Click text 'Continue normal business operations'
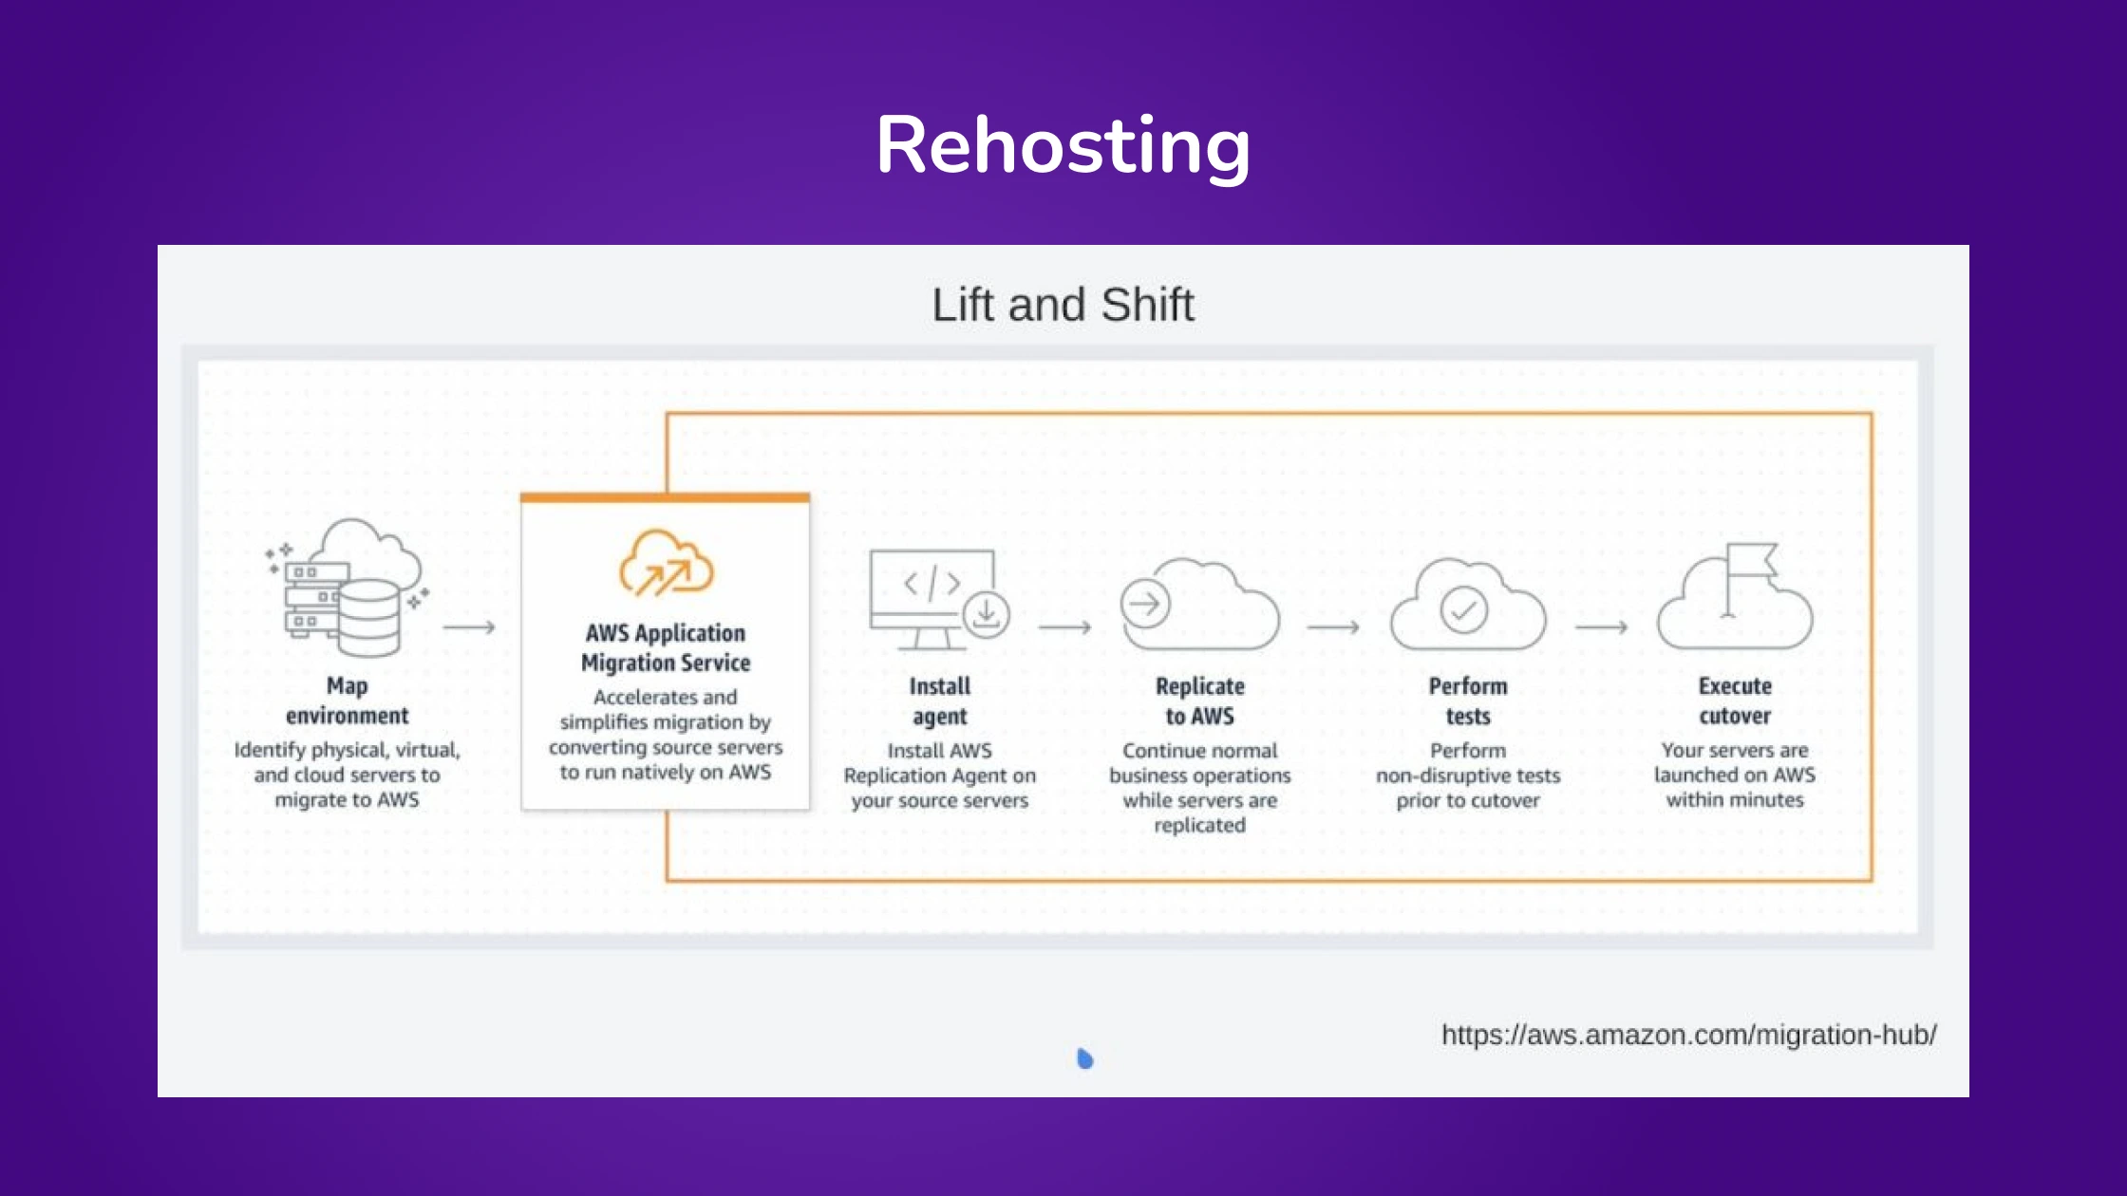The width and height of the screenshot is (2127, 1196). 1199,762
